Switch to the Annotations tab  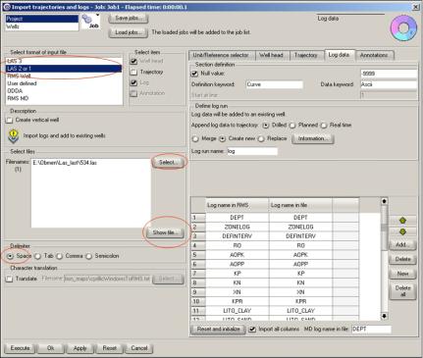coord(374,55)
